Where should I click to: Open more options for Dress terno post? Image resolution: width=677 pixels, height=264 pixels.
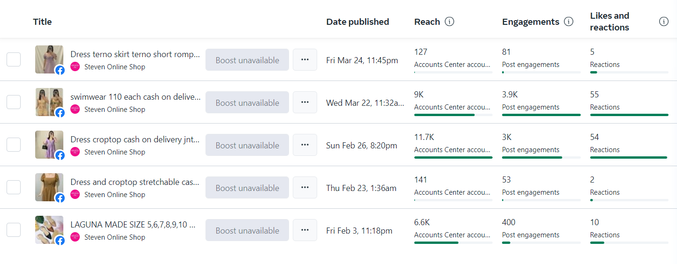tap(305, 60)
